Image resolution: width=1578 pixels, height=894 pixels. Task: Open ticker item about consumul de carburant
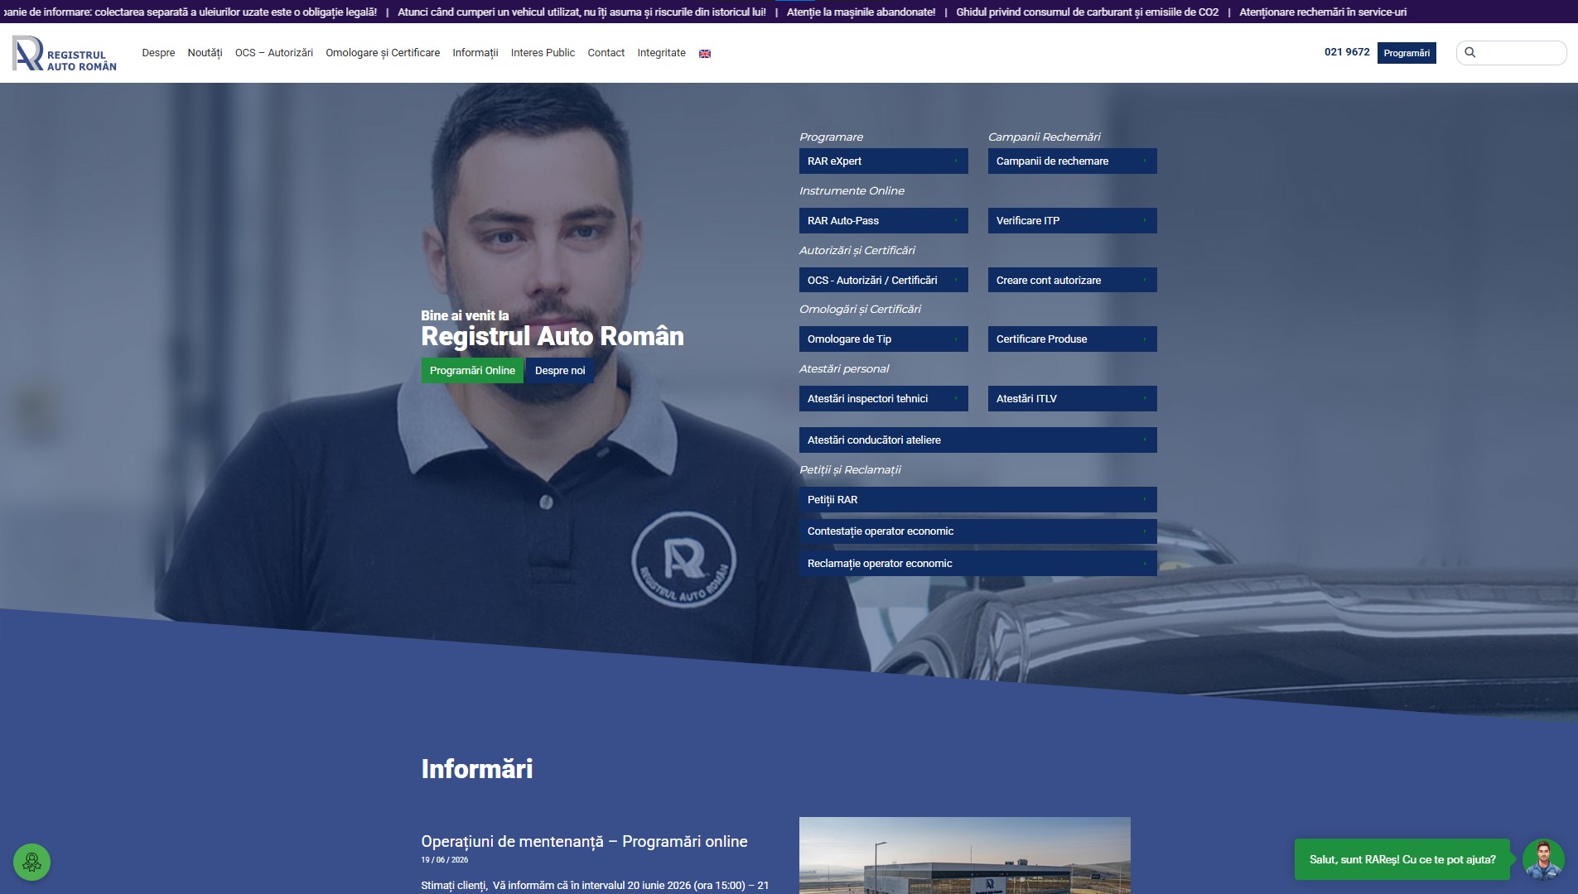(x=1087, y=12)
